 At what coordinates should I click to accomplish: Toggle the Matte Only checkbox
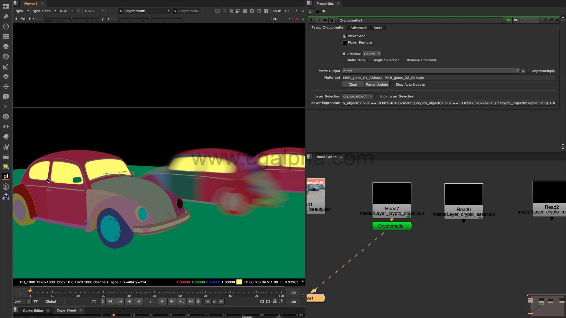click(344, 60)
